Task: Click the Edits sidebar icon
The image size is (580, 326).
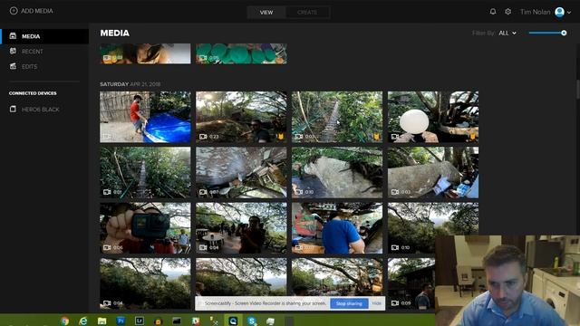Action: click(13, 66)
